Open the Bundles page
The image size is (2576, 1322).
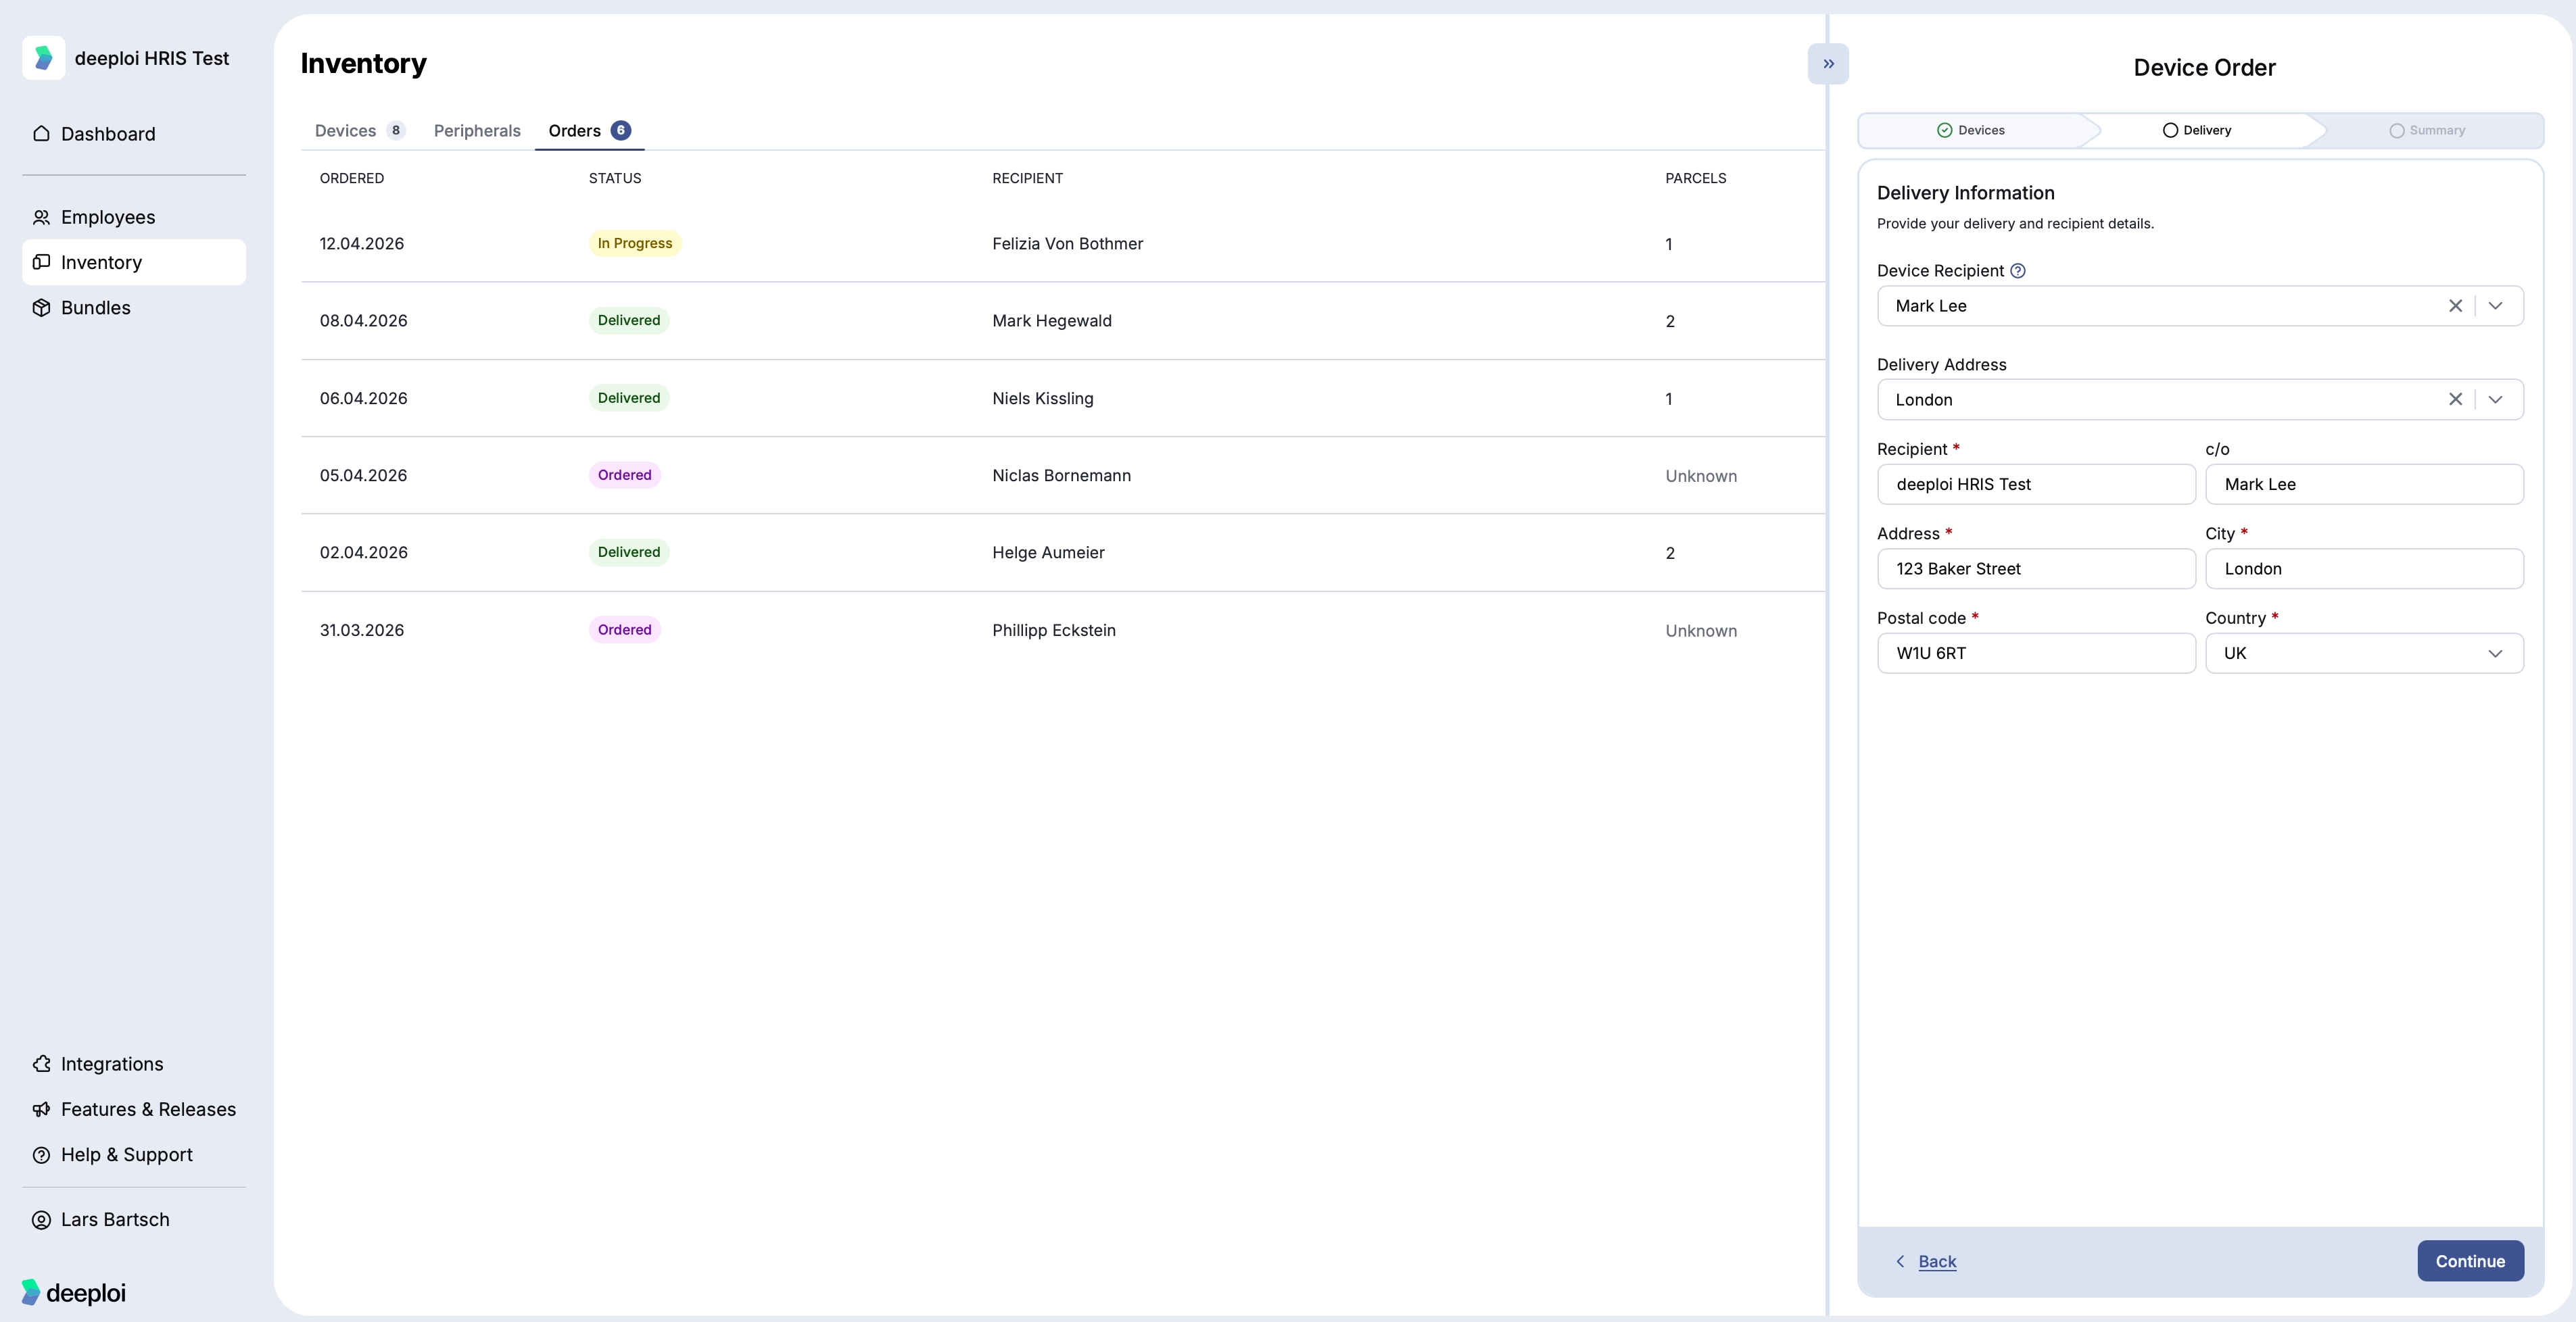click(x=134, y=307)
